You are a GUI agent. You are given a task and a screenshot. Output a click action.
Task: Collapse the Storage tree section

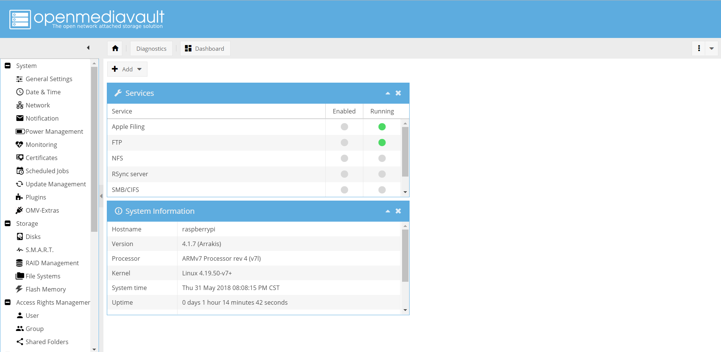(x=8, y=224)
